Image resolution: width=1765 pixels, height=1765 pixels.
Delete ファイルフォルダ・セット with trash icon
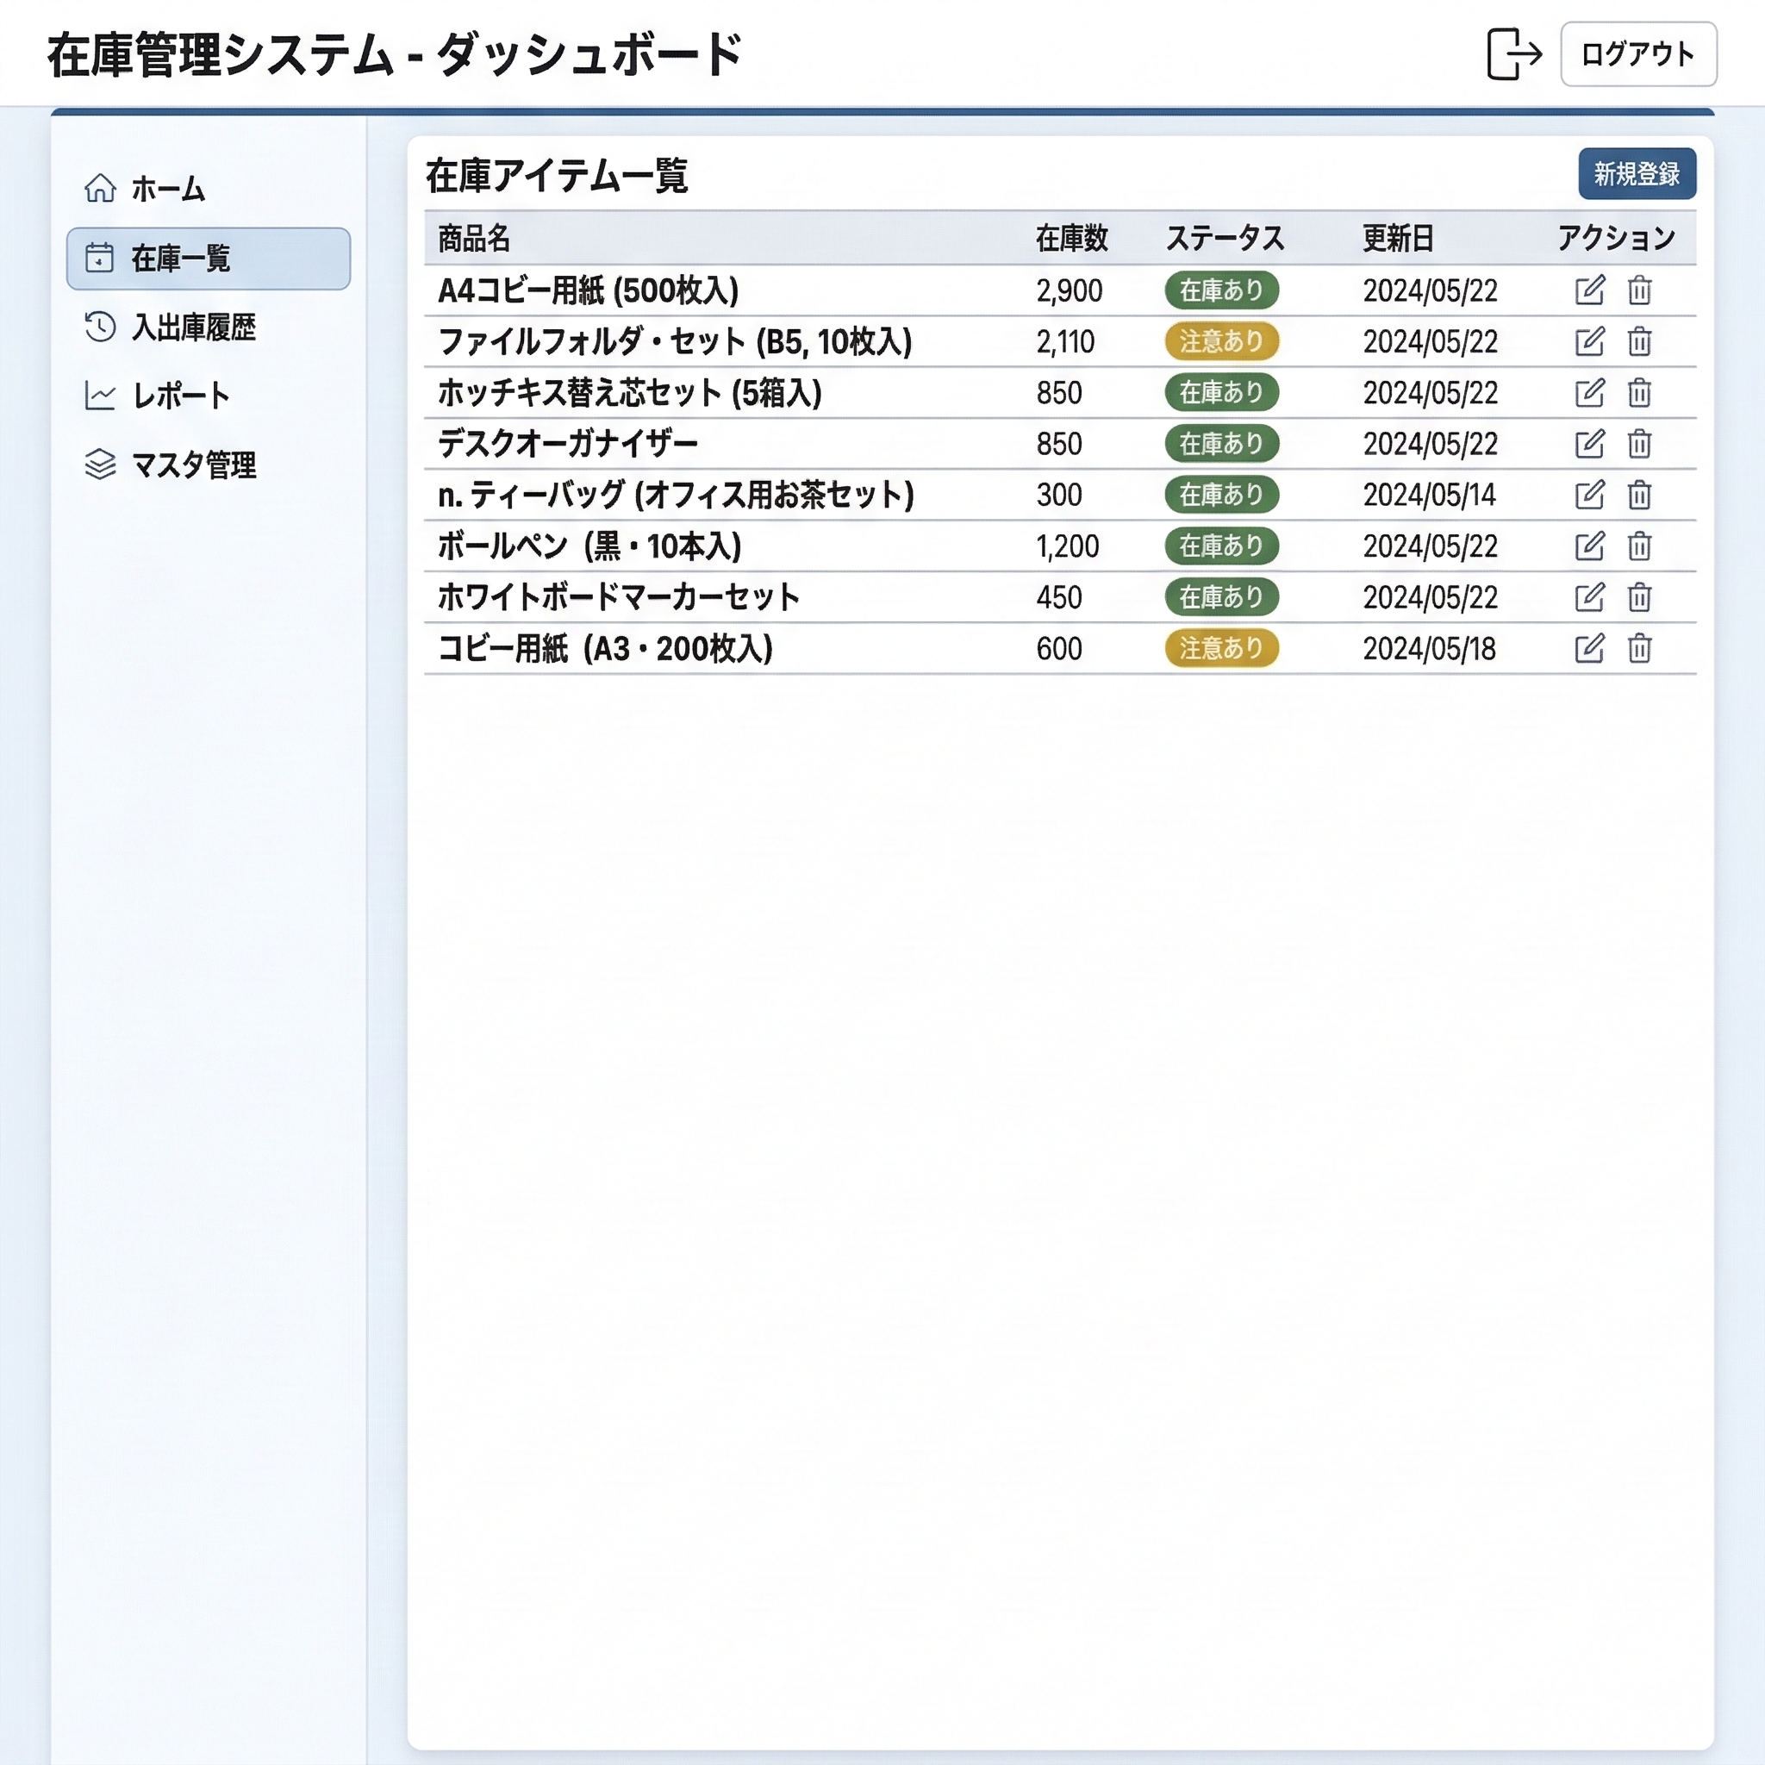[x=1640, y=341]
